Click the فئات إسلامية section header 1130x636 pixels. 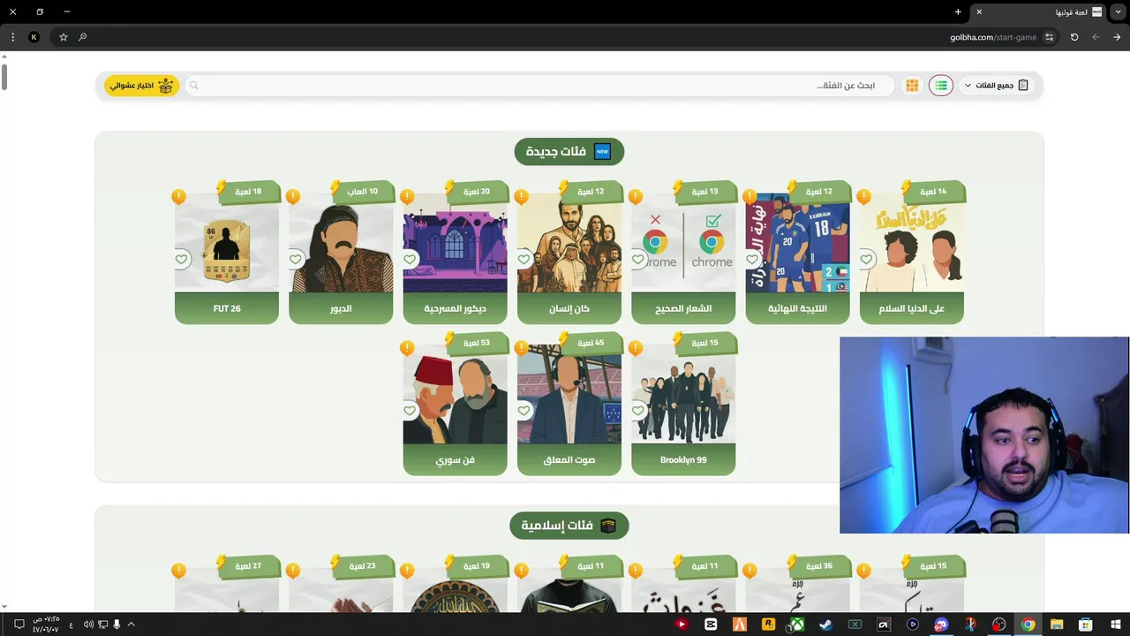(x=569, y=526)
